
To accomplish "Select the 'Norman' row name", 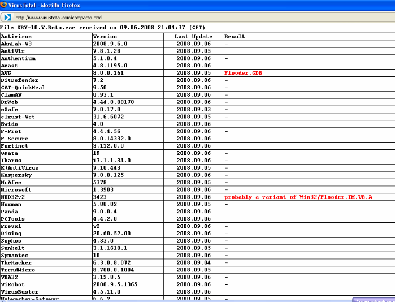I will tap(11, 204).
